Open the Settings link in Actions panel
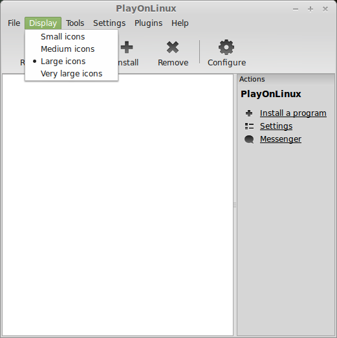Viewport: 337px width, 338px height. (x=276, y=126)
